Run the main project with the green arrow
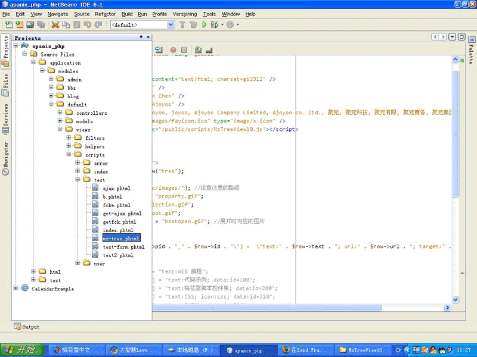Screen dimensions: 477x357 coord(204,24)
